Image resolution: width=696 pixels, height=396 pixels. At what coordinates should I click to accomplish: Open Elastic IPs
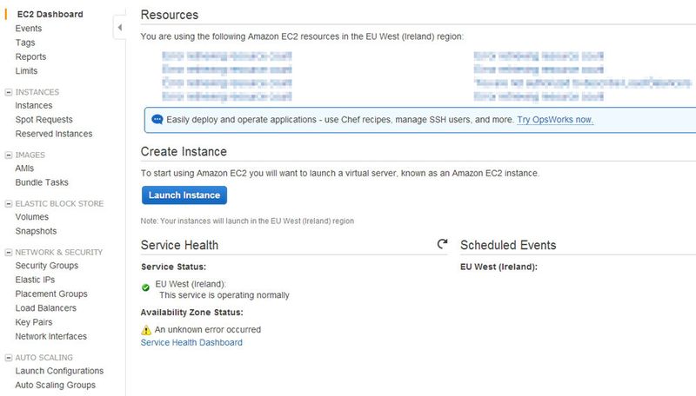coord(35,280)
